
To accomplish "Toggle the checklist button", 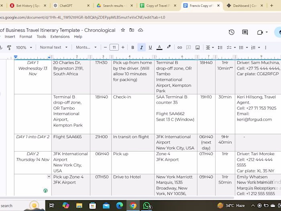I will (229, 47).
